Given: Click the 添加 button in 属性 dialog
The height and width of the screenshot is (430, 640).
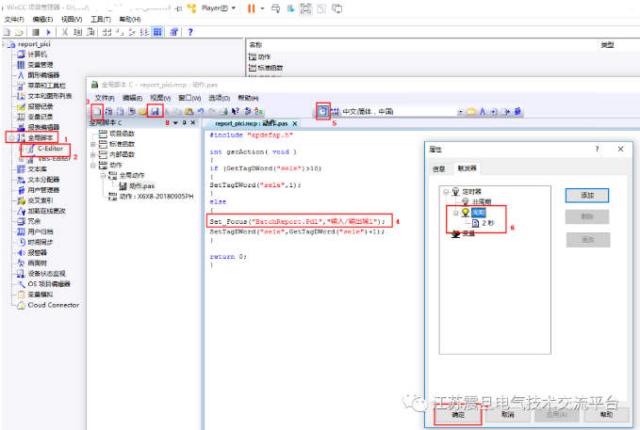Looking at the screenshot, I should [587, 195].
